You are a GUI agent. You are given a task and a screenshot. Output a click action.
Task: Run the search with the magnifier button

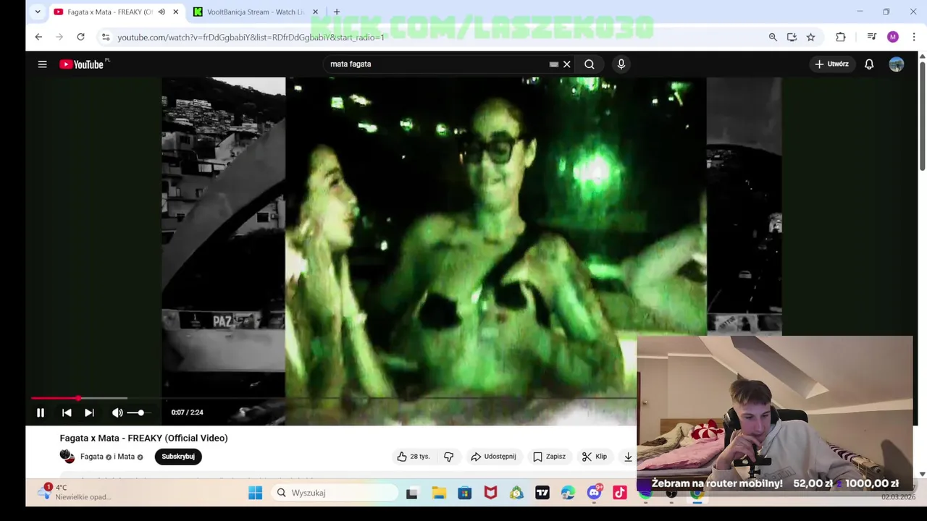(x=590, y=64)
